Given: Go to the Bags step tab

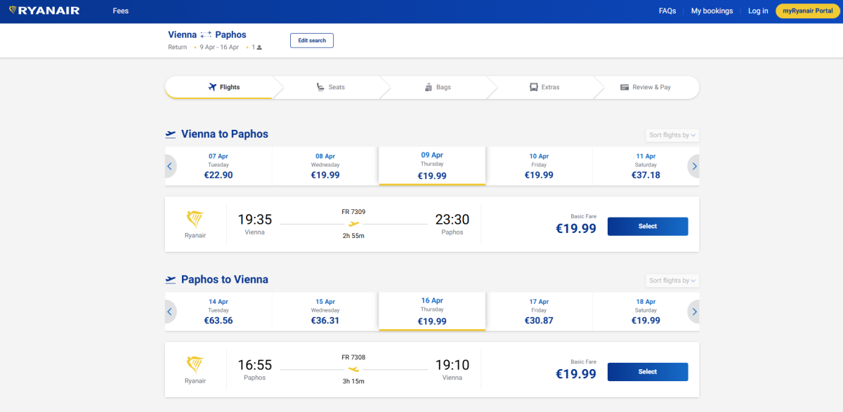Looking at the screenshot, I should point(437,88).
